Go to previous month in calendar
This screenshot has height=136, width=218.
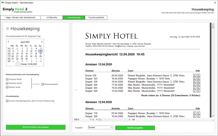click(8, 42)
